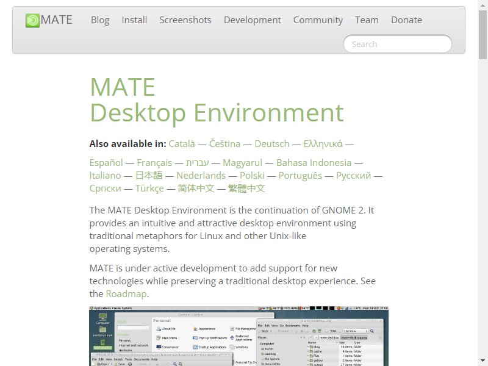Click the scrollbar down arrow
488x366 pixels.
483,361
